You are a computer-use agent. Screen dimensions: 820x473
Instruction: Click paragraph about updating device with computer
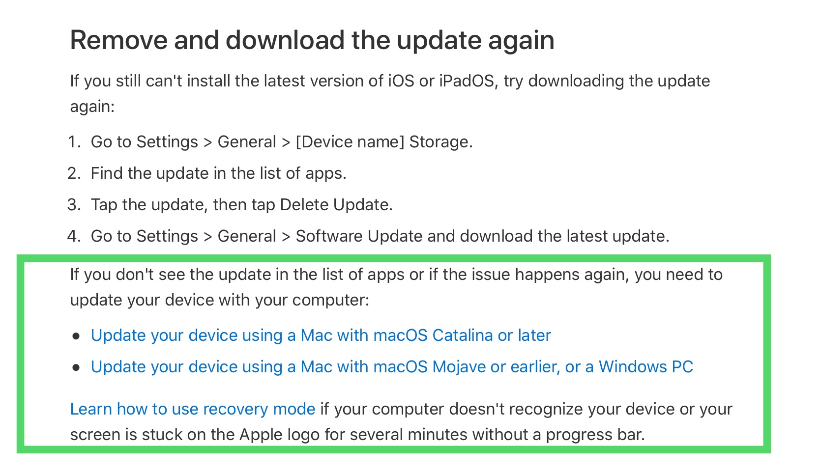pyautogui.click(x=396, y=287)
